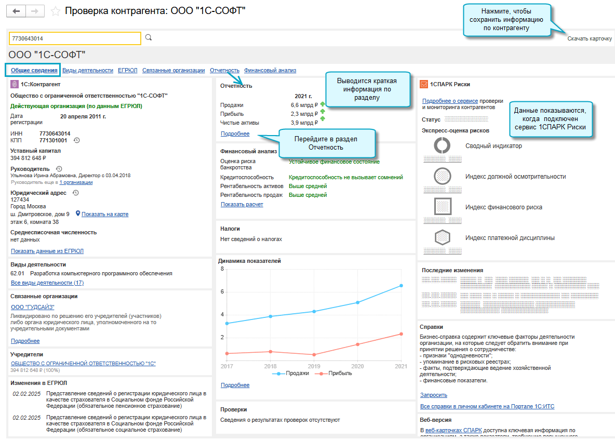
Task: Click the search magnifier icon
Action: pos(149,37)
